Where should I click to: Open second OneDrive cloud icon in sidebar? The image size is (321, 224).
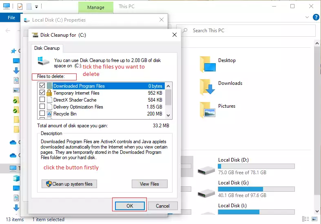13,155
